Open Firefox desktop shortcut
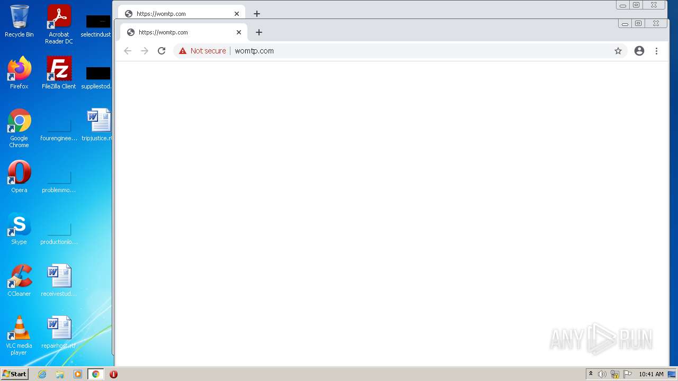 [19, 73]
